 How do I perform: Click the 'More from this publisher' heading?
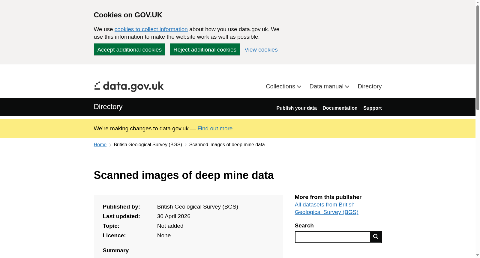[328, 197]
